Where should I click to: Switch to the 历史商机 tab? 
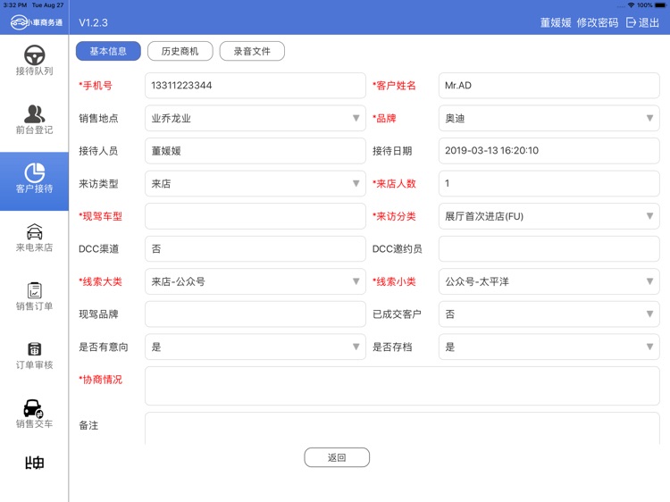coord(180,51)
